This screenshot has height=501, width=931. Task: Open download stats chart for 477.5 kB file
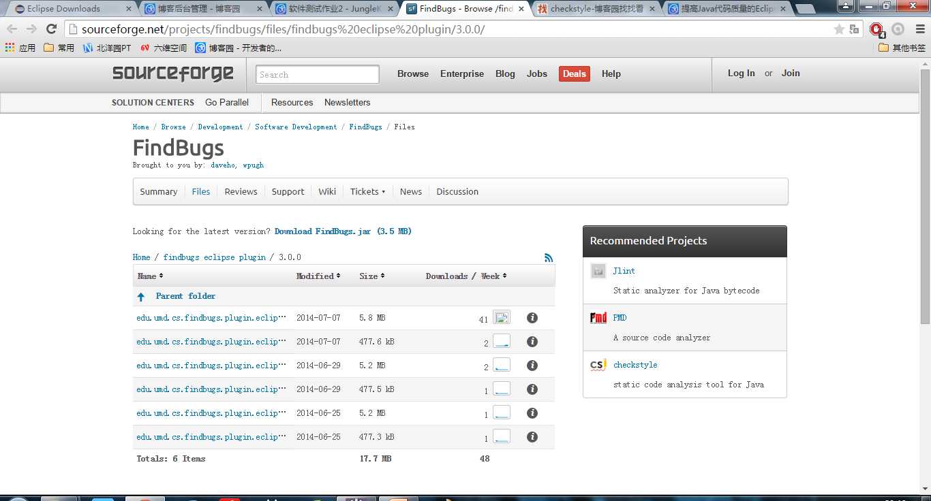coord(502,389)
